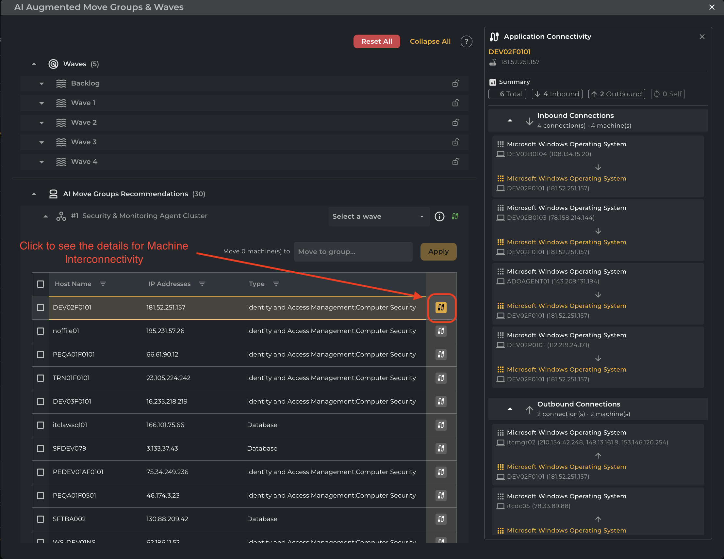Click the lock icon on Wave 1
The image size is (724, 559).
pos(455,103)
